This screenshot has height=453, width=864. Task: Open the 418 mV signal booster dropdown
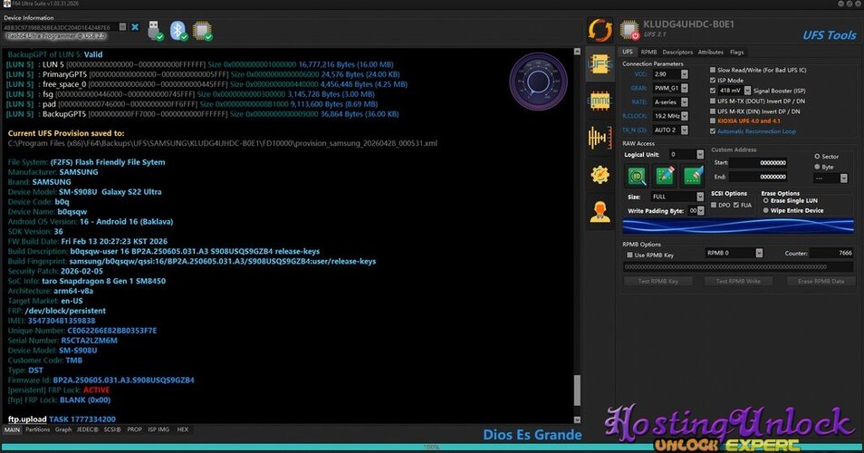tap(748, 91)
